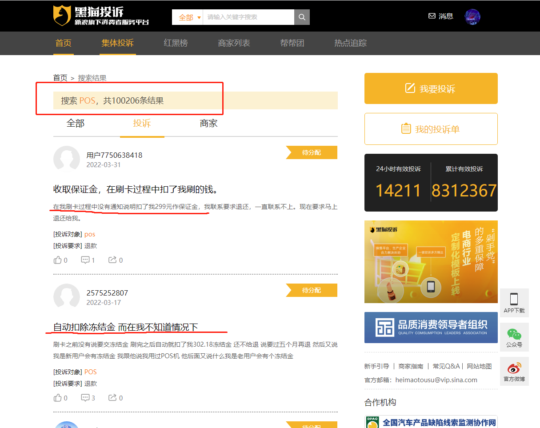Focus the keyword search input field
The height and width of the screenshot is (428, 540).
point(248,17)
